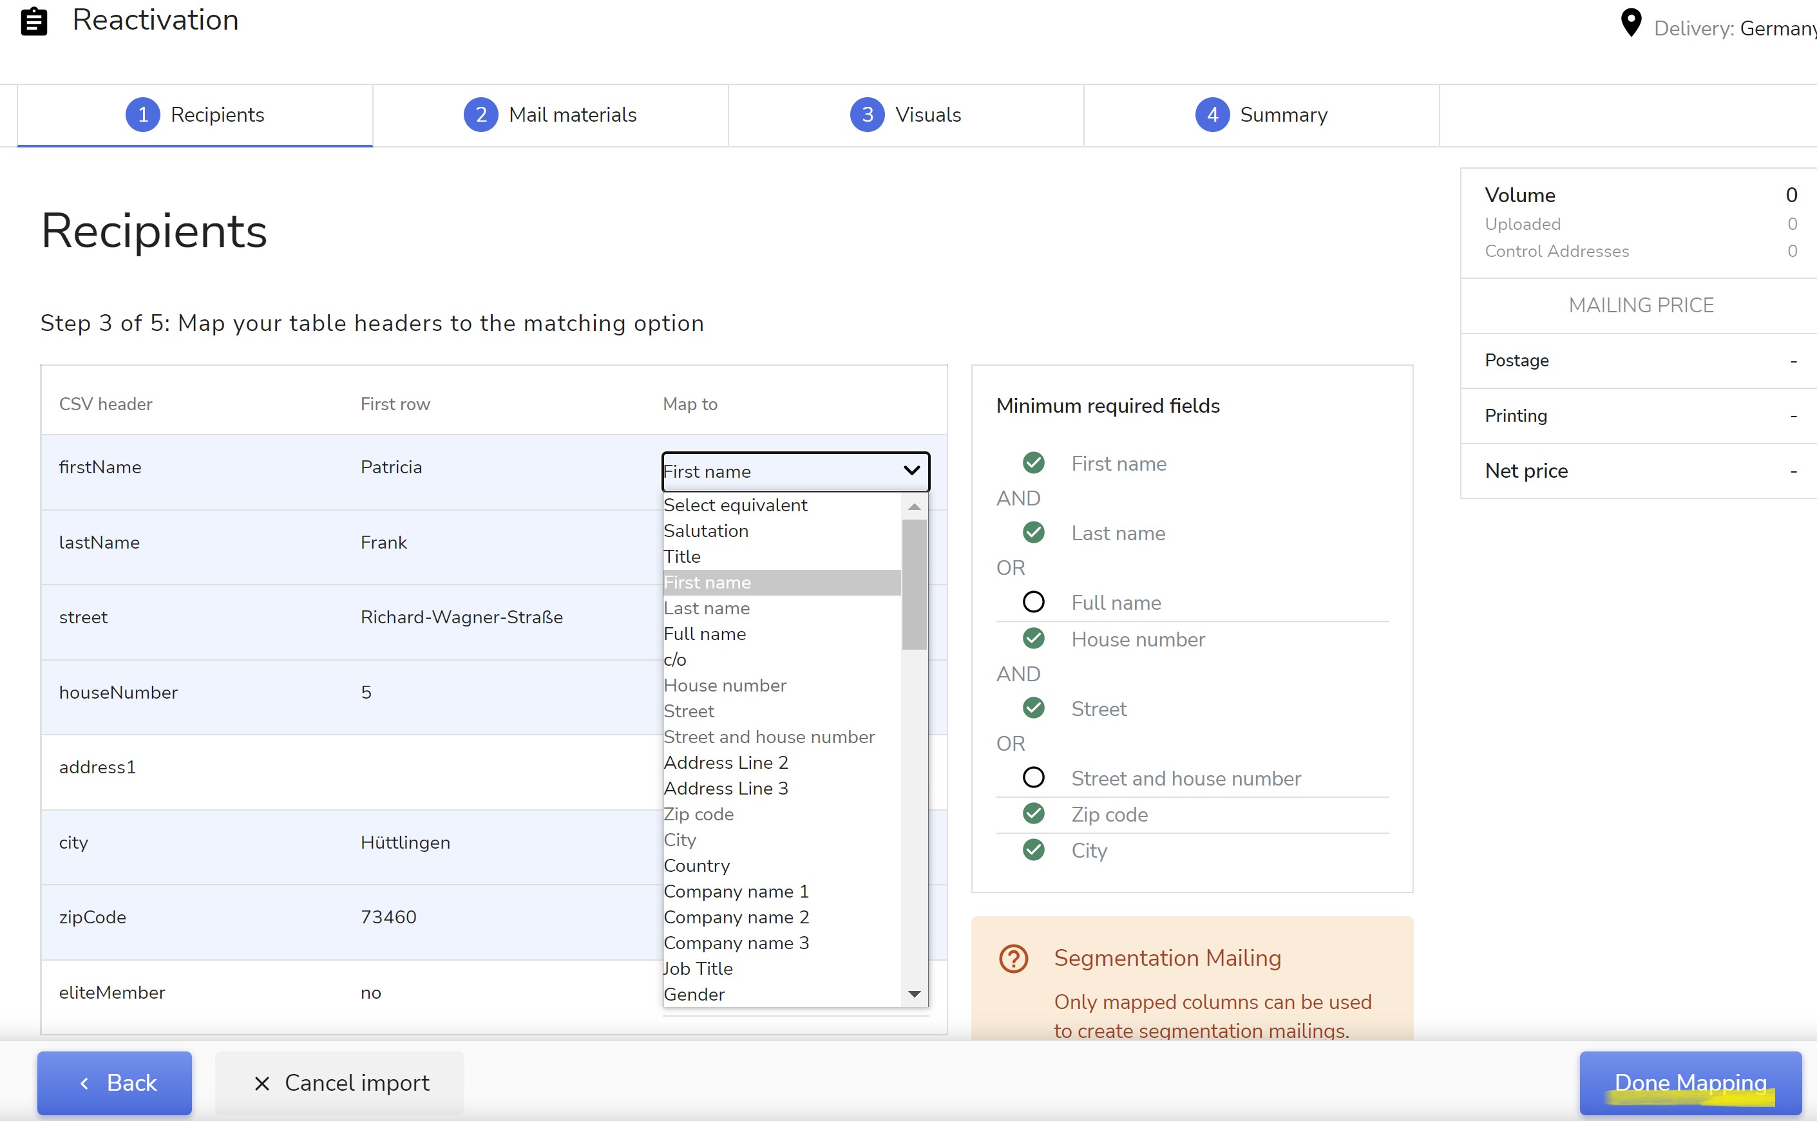Click the Segmentation Mailing question mark icon
Screen dimensions: 1817x1121
coord(1013,959)
